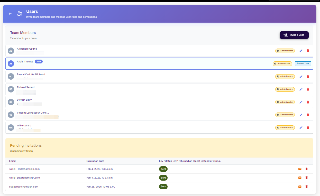Click expiration date Feb 4, 2026, 10:53 a.m.
This screenshot has width=320, height=196.
point(100,178)
